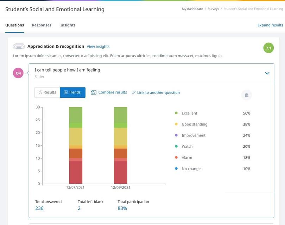Click the 12/09/2021 axis date label
Viewport: 285px width, 225px height.
point(120,187)
